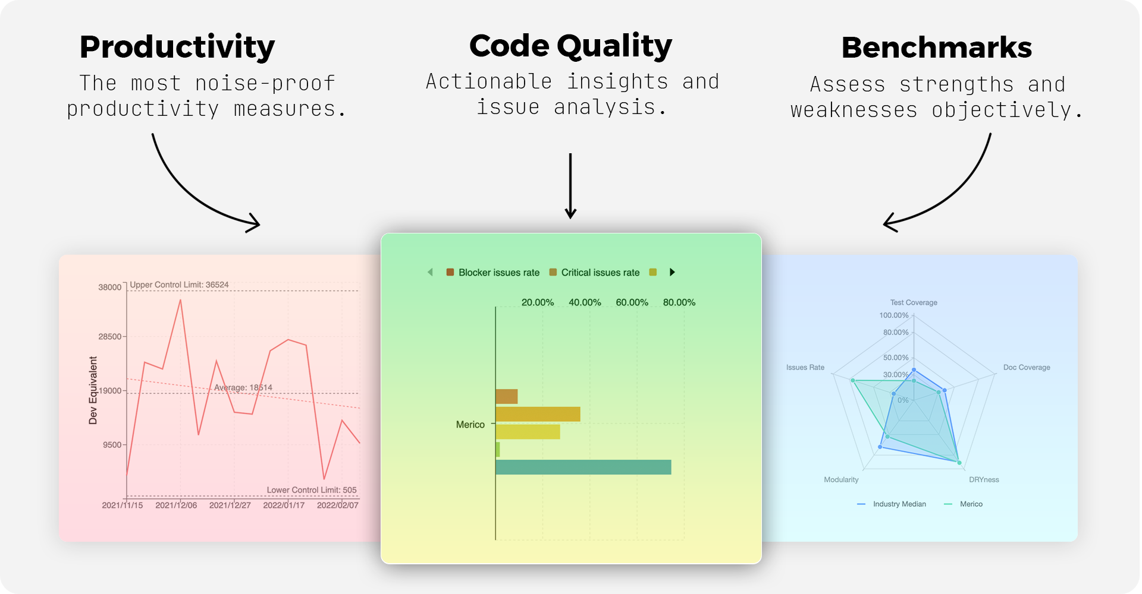The width and height of the screenshot is (1142, 594).
Task: Click the legend next-page right arrow
Action: (672, 272)
